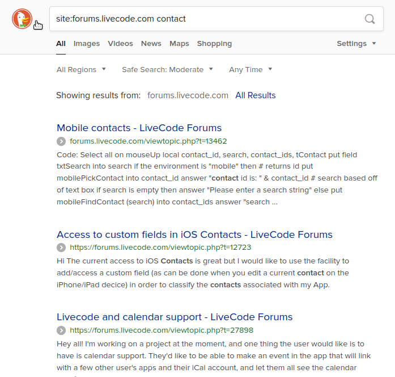This screenshot has height=377, width=395.
Task: Open Access to custom fields in iOS Contacts
Action: [194, 234]
